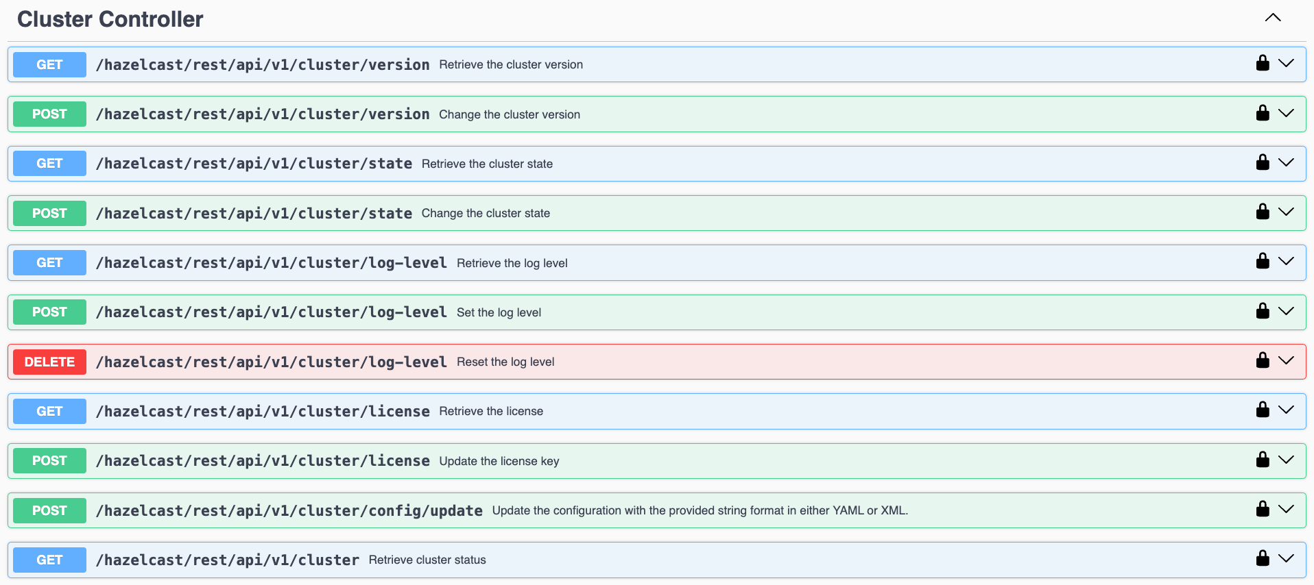Click 'Retrieve cluster status' description text
Image resolution: width=1314 pixels, height=585 pixels.
pyautogui.click(x=427, y=560)
